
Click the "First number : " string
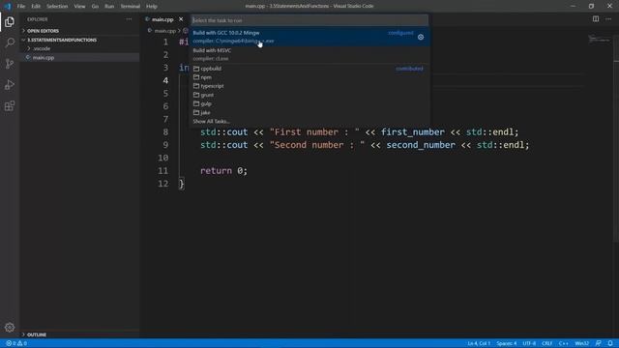(314, 132)
